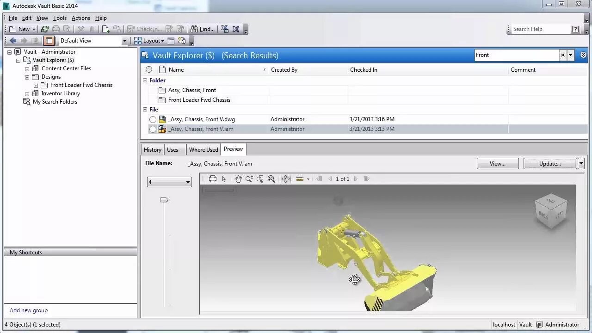Collapse the Designs tree node

click(27, 77)
